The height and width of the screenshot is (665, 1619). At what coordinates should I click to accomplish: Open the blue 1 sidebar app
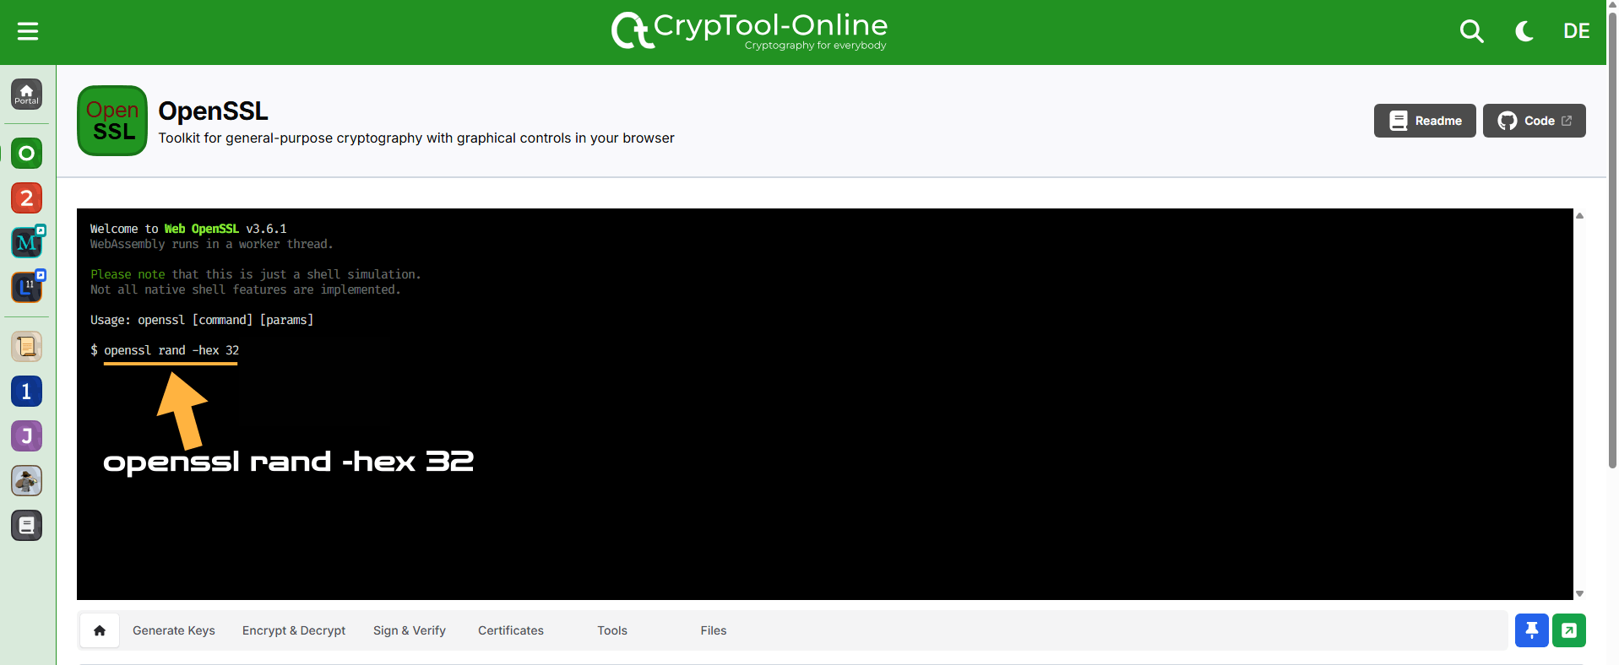(x=27, y=391)
